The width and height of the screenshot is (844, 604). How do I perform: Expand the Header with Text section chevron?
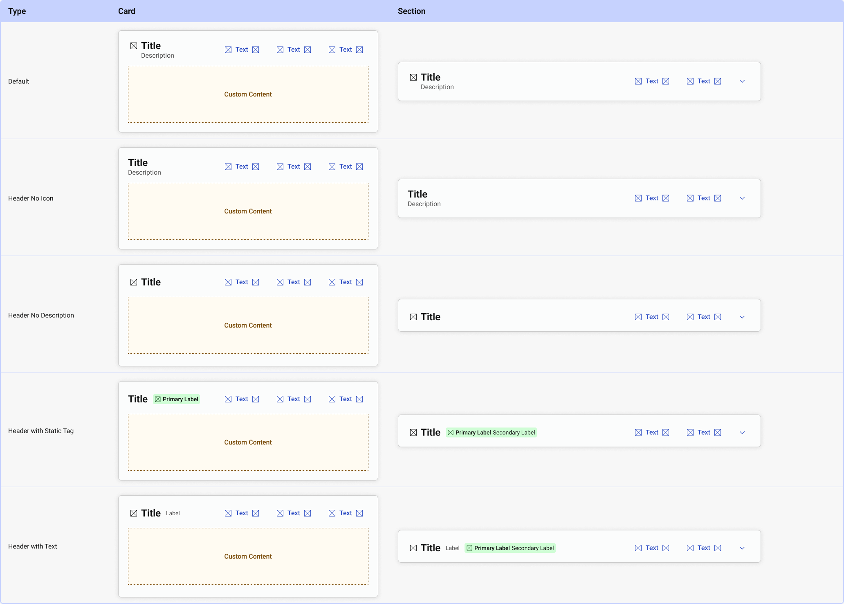pos(742,548)
